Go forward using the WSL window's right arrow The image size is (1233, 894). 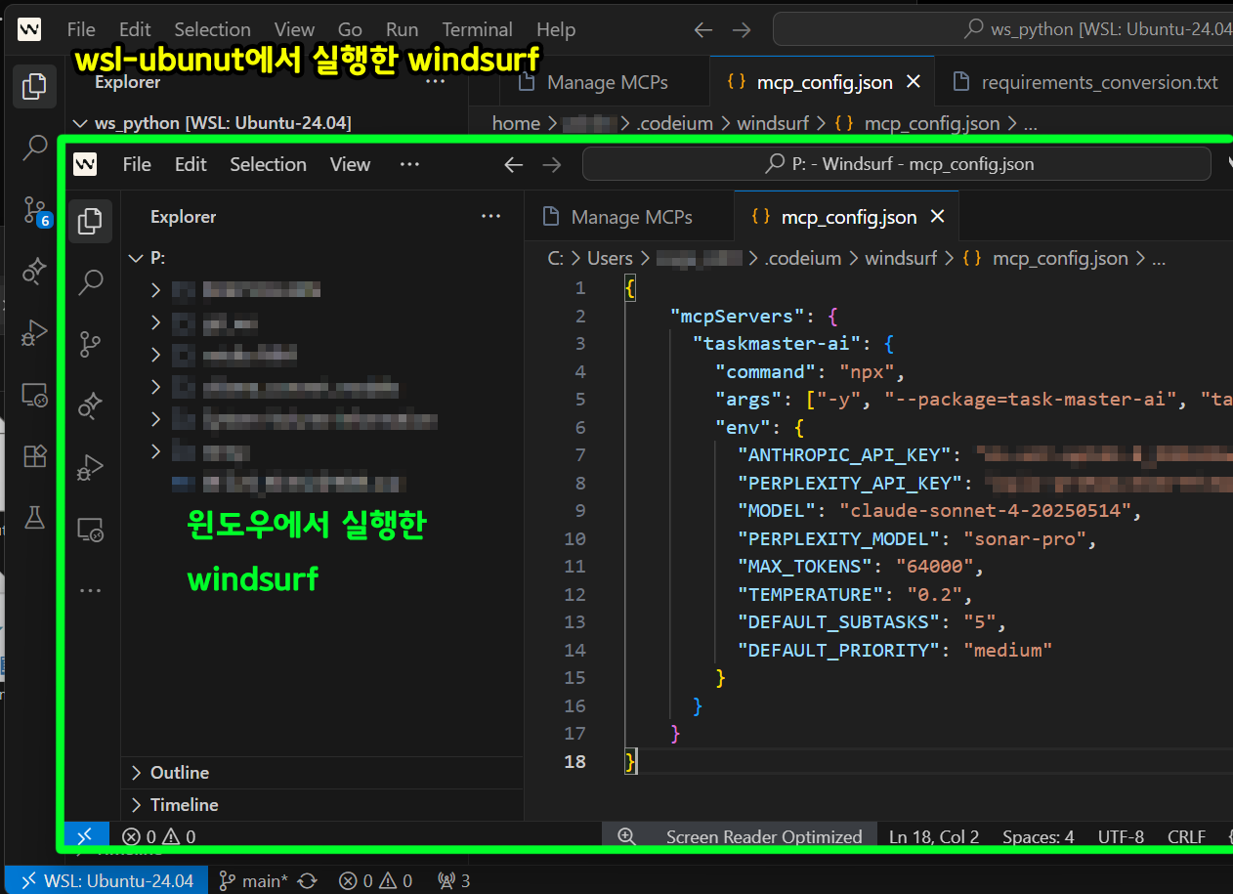click(742, 29)
